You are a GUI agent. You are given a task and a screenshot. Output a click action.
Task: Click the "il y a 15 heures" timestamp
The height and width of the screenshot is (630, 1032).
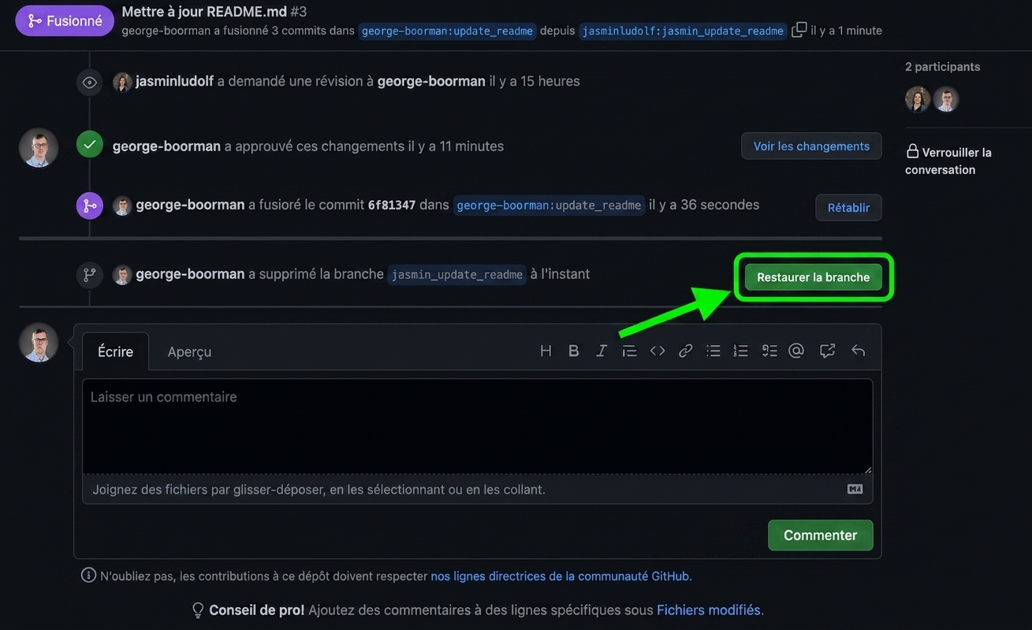tap(535, 81)
